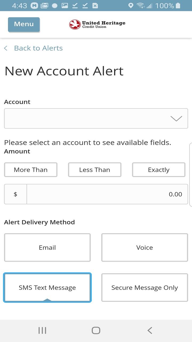192x342 pixels.
Task: Select the Less Than amount option
Action: coord(95,170)
